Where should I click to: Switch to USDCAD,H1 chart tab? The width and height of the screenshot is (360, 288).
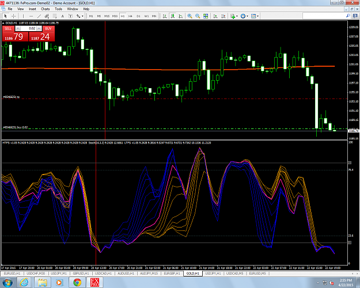[103, 274]
